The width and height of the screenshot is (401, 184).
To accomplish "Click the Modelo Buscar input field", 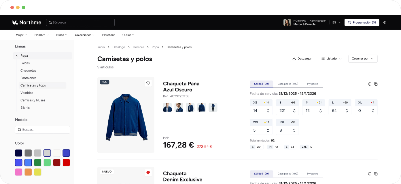I will [42, 130].
